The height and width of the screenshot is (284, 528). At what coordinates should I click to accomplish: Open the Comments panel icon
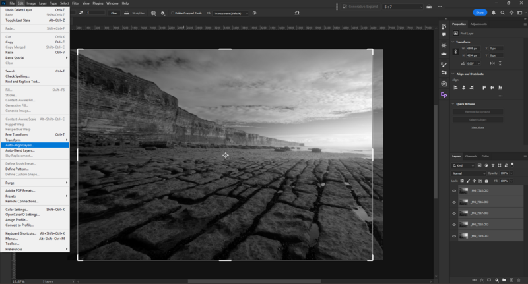tap(444, 34)
